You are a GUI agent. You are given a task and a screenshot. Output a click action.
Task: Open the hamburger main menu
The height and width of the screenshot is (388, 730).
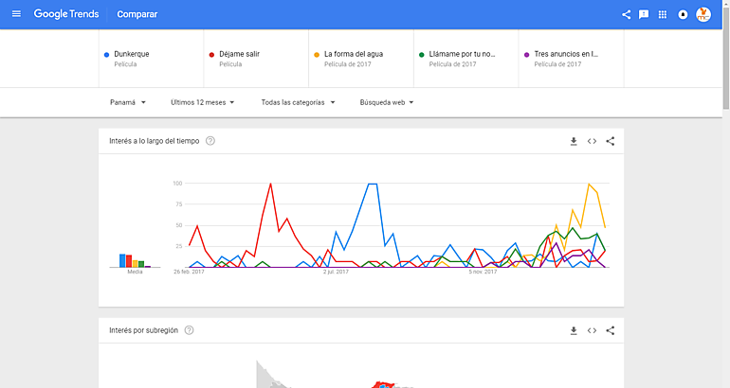[x=16, y=14]
